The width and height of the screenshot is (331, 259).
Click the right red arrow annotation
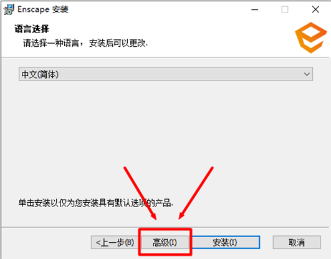196,193
